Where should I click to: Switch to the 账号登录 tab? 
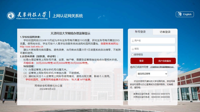[x=140, y=32]
